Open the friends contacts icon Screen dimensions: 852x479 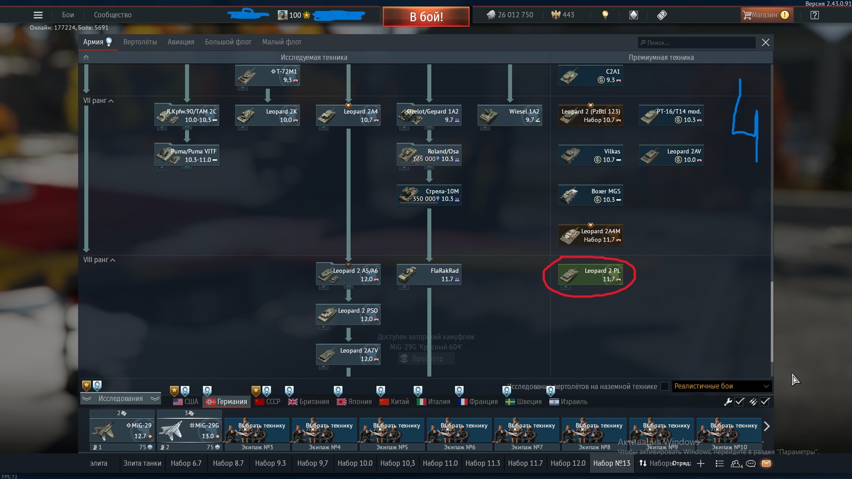click(736, 463)
